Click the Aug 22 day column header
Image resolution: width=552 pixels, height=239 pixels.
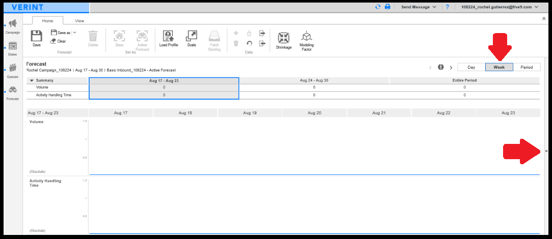(443, 113)
